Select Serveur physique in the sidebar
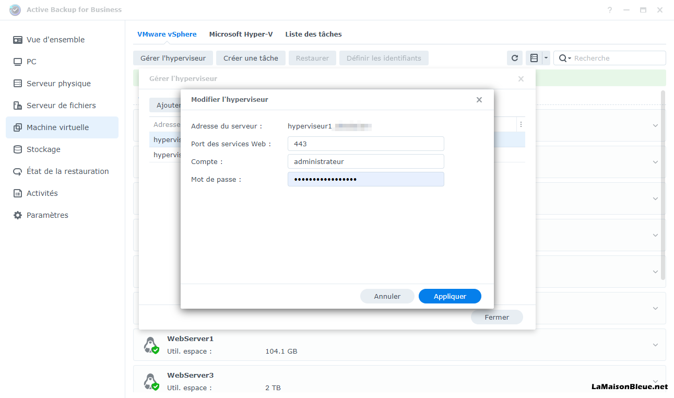 coord(62,84)
